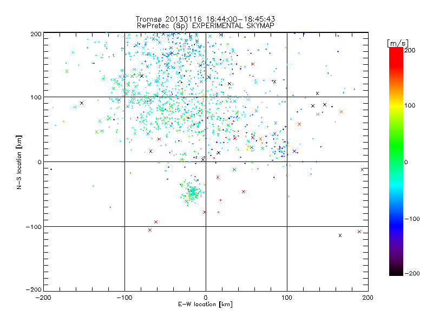Select the subtitle "RwPretec (8p) EXPERIMENTAL SKYMAP"
This screenshot has height=324, width=433.
(x=205, y=25)
